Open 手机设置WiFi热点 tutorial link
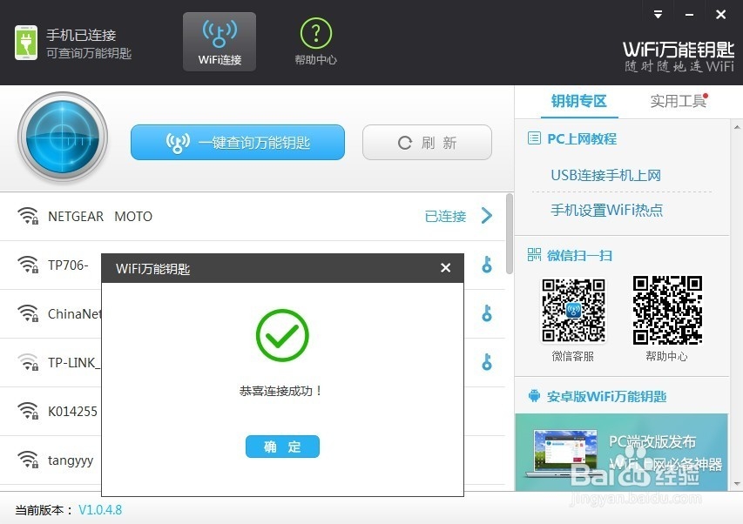 [x=606, y=210]
